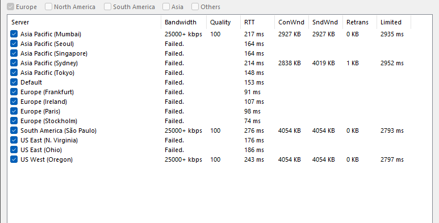The width and height of the screenshot is (439, 223).
Task: Uncheck the US West (Oregon) server
Action: [x=14, y=159]
